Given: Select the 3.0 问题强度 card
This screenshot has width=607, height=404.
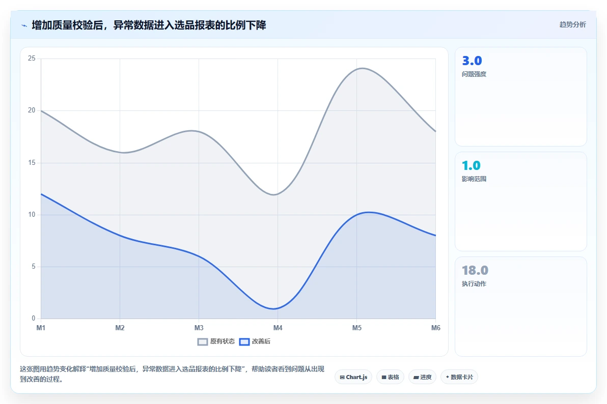Looking at the screenshot, I should (x=520, y=97).
